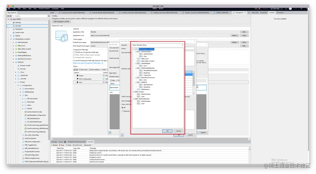Open the Version Control menu
316x174 pixels.
[44, 9]
